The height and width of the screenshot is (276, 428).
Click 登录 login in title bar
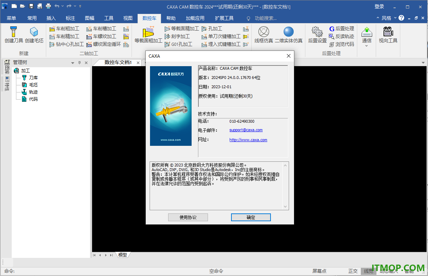(x=379, y=6)
